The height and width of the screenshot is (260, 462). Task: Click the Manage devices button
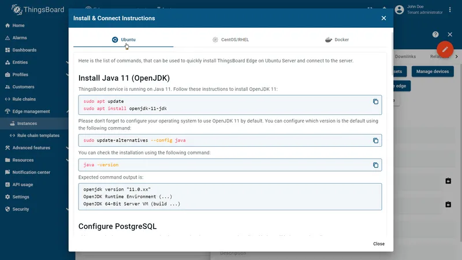point(432,71)
